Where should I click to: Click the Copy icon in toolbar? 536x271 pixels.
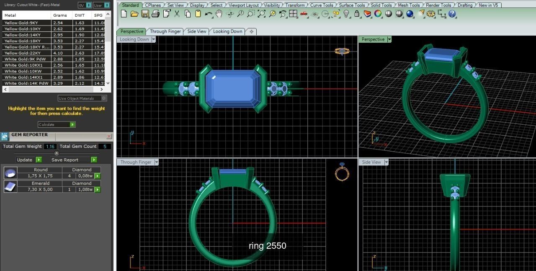point(188,13)
